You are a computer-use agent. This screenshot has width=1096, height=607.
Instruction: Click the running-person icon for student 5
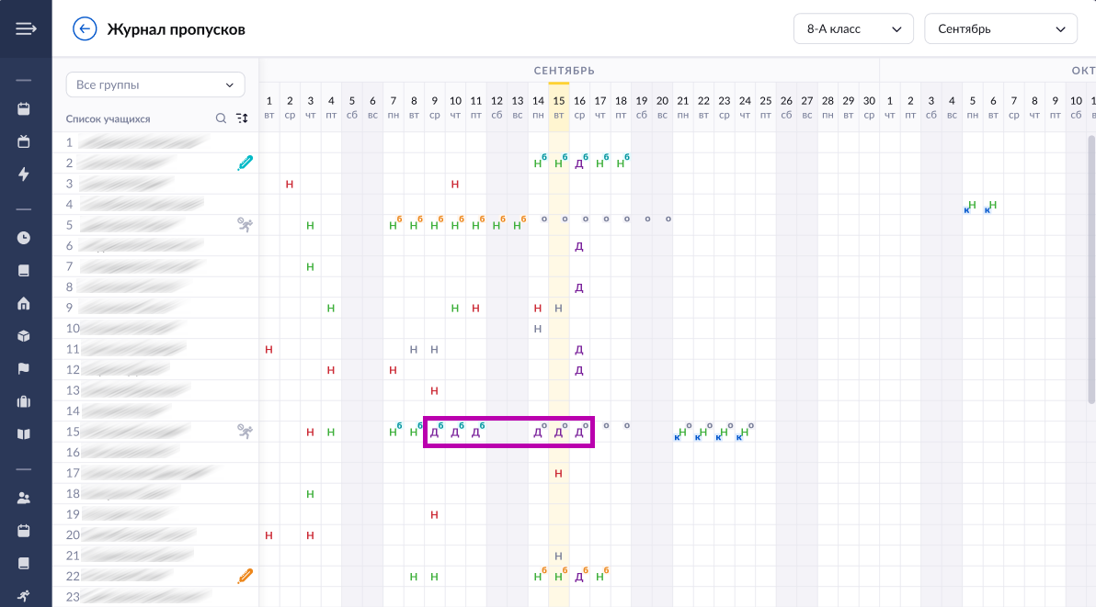pos(244,224)
